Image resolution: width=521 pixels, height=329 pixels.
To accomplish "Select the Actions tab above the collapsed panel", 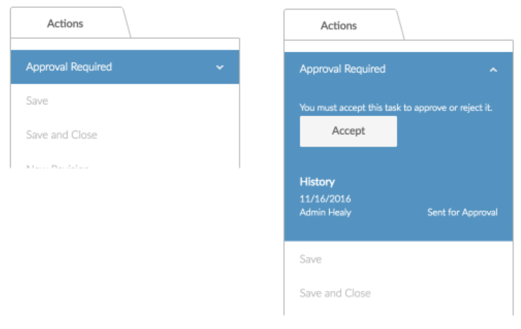I will point(65,23).
